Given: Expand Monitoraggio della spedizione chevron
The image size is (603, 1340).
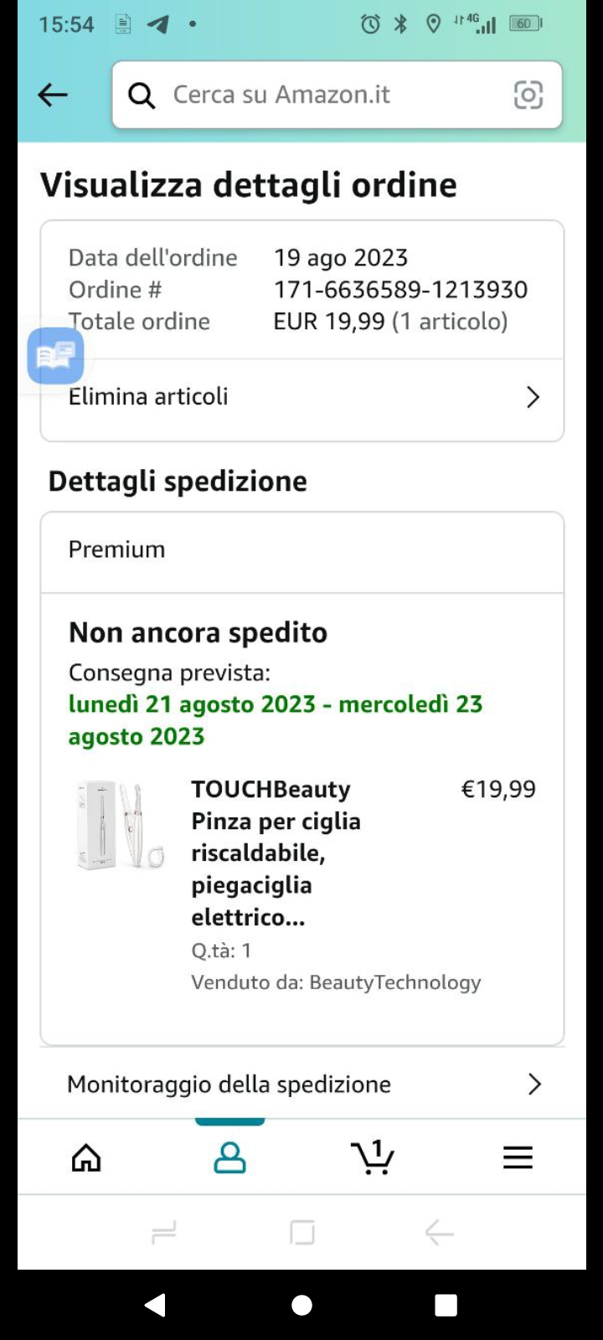Looking at the screenshot, I should 534,1085.
